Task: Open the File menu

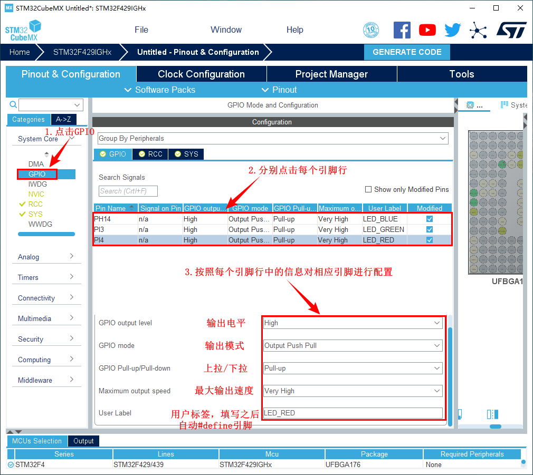Action: click(x=141, y=30)
